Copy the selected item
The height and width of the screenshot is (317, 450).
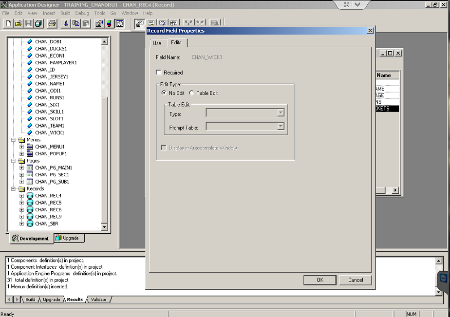[76, 23]
